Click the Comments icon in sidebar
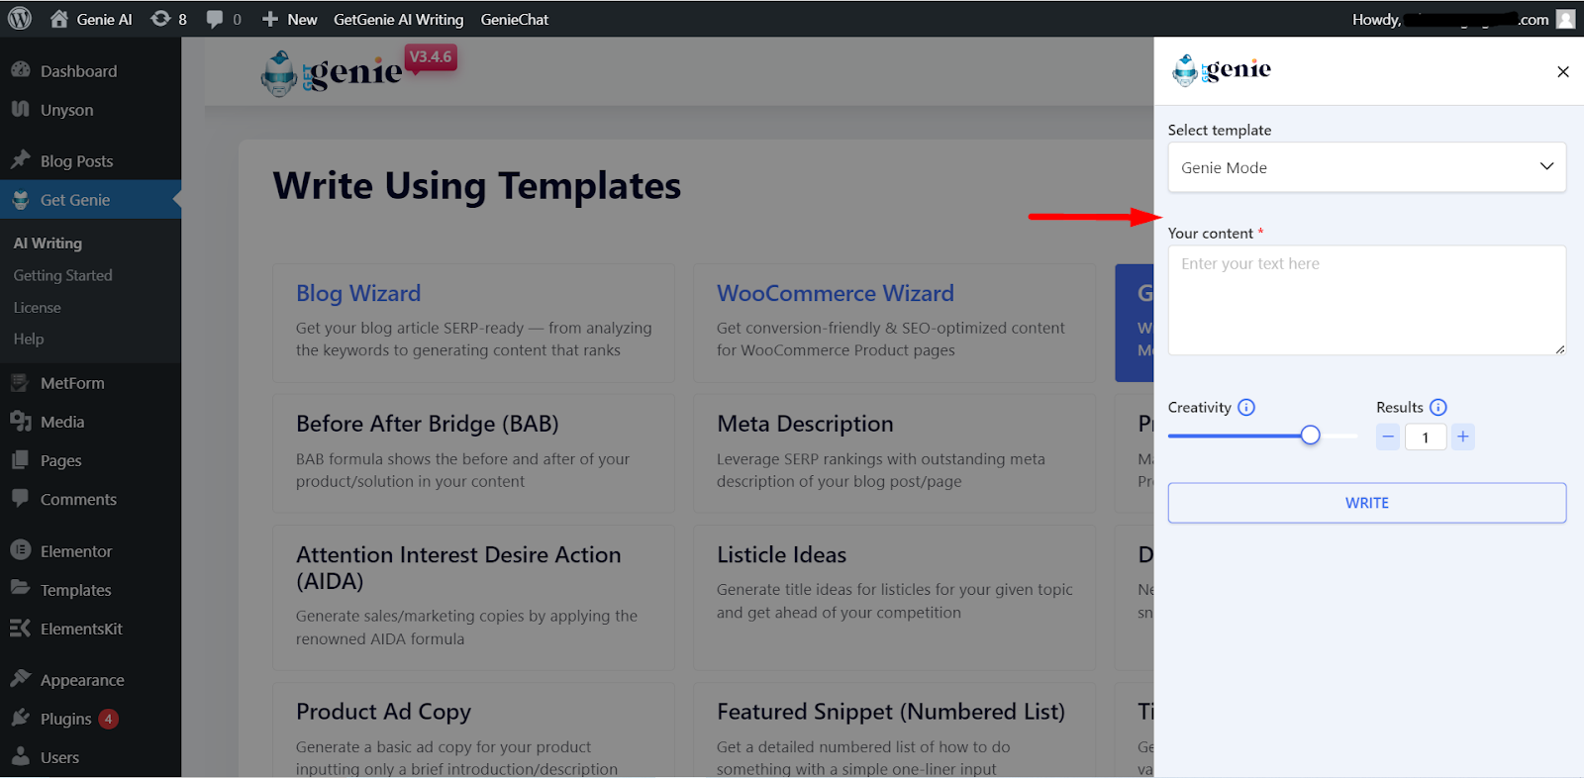Screen dimensions: 1584x778 click(x=20, y=498)
